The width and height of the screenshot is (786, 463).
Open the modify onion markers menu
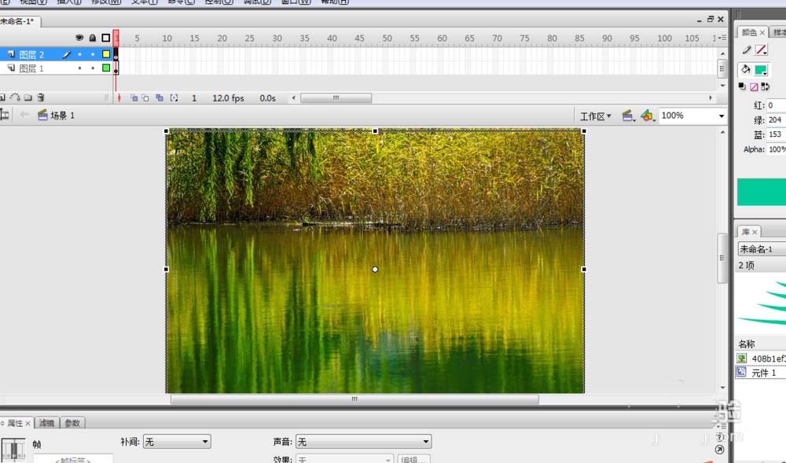tap(174, 98)
